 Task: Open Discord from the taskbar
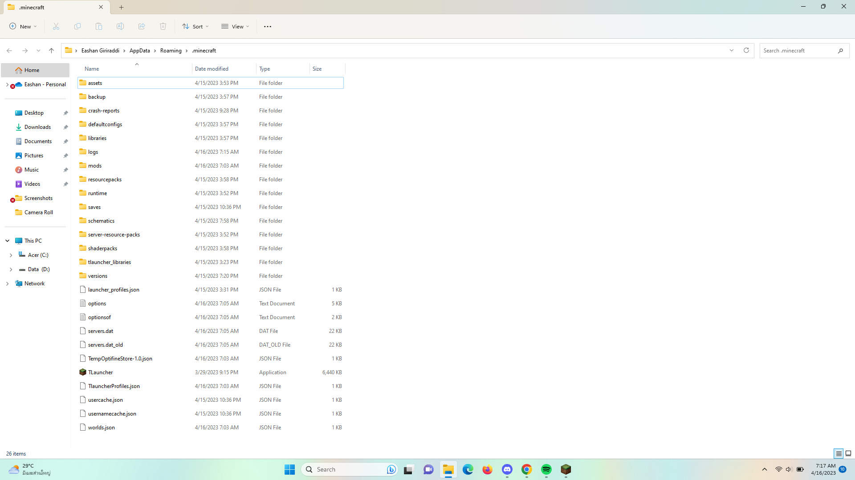point(507,469)
